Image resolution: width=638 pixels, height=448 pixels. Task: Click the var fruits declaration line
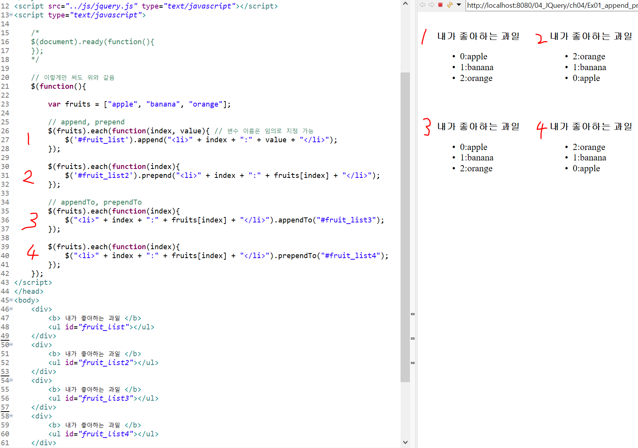point(139,104)
